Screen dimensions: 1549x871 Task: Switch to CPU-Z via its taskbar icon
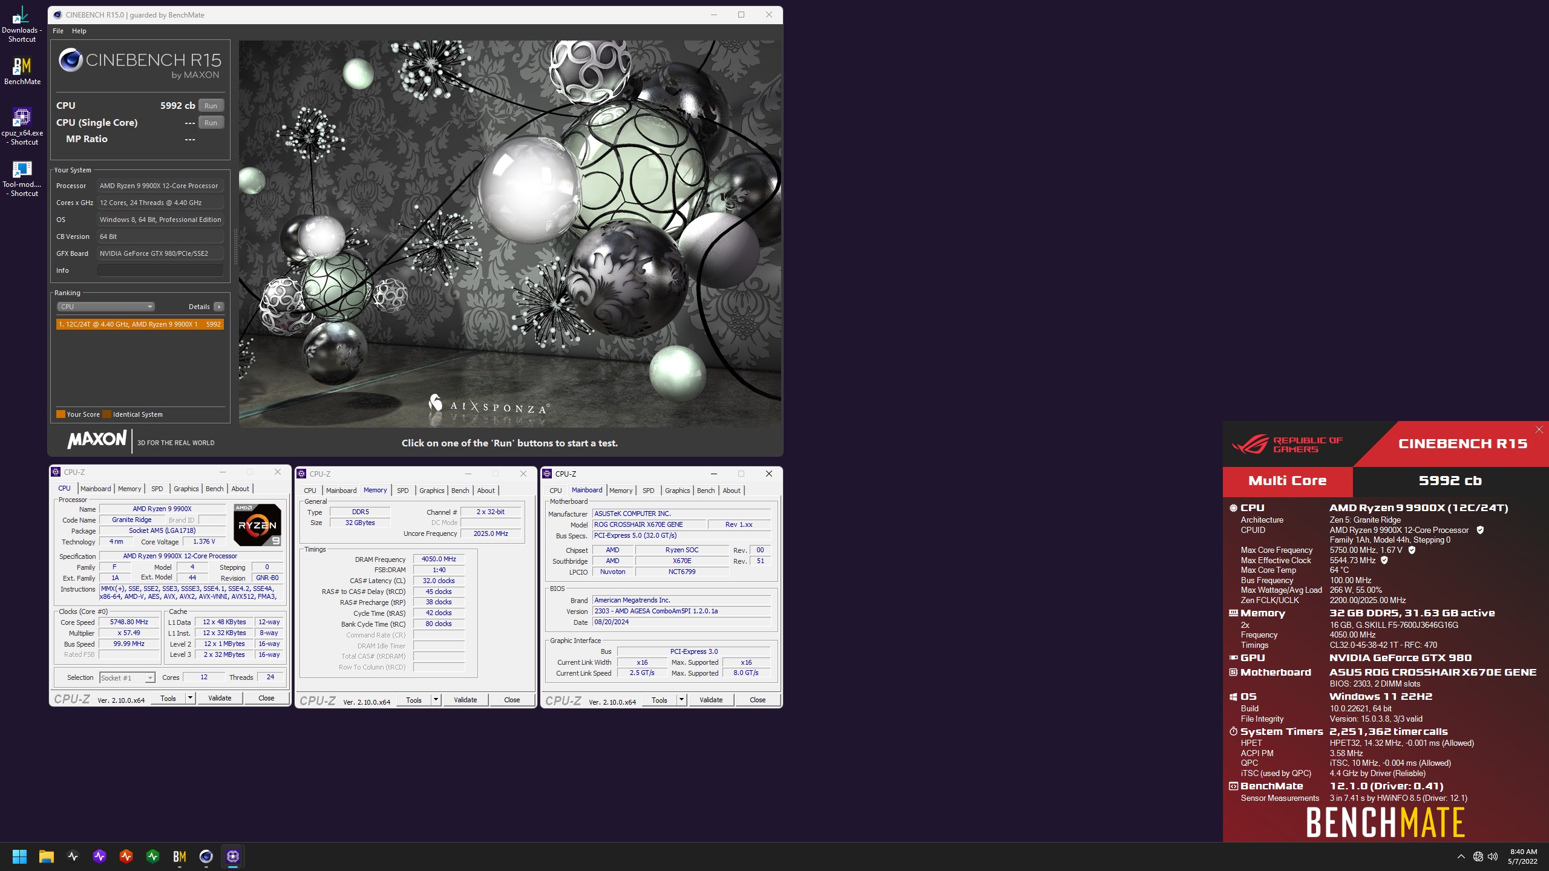point(233,856)
